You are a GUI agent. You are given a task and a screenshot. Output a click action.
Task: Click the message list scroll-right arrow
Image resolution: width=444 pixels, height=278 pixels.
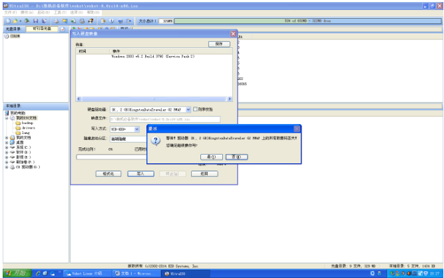click(230, 99)
